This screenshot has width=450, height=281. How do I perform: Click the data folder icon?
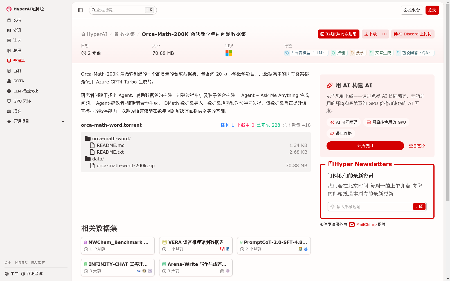click(88, 159)
